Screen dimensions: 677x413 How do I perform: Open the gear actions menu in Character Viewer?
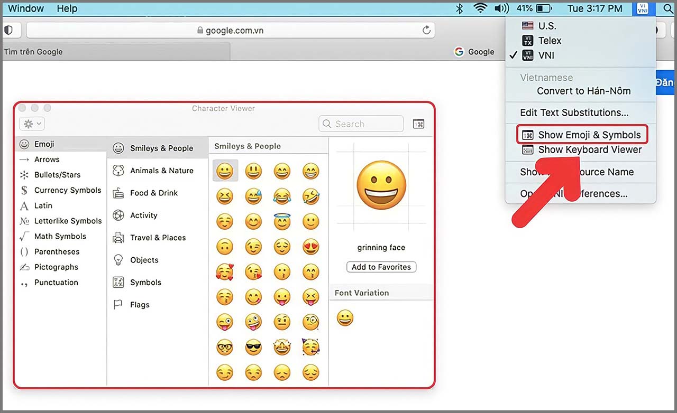[32, 123]
